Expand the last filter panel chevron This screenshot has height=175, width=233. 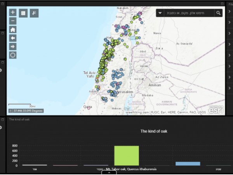230,103
